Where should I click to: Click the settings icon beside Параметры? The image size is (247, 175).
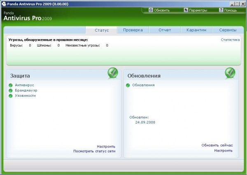click(186, 10)
